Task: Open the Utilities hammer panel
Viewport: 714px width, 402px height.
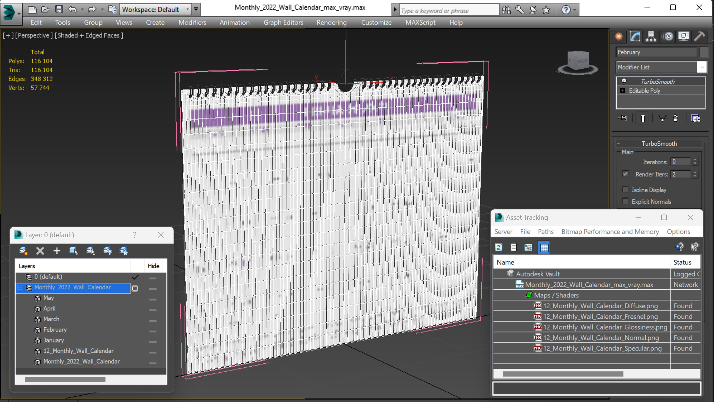Action: click(700, 36)
